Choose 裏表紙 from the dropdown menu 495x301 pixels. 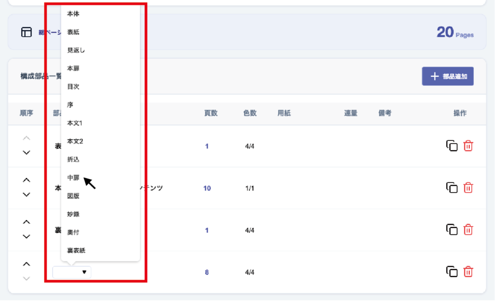point(76,250)
